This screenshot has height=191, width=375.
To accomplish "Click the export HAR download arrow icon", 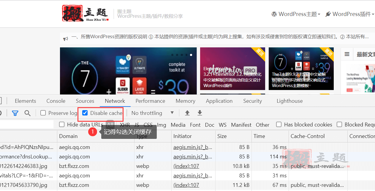I will pyautogui.click(x=200, y=113).
